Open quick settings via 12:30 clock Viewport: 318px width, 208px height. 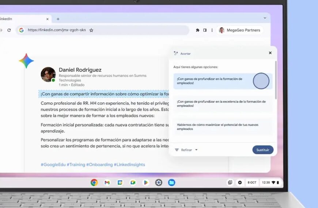pos(270,182)
